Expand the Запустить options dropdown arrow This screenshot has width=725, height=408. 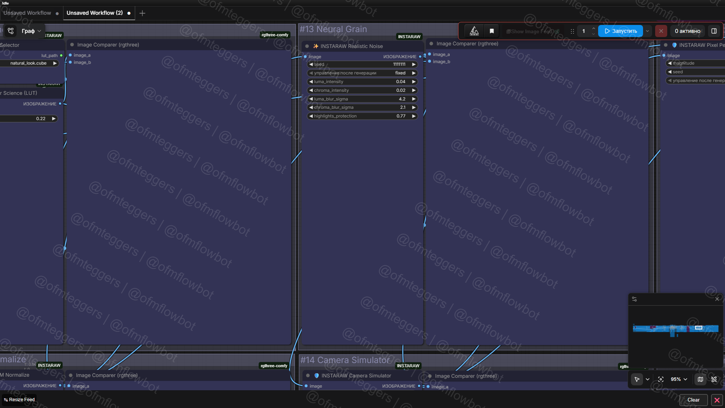(x=648, y=31)
